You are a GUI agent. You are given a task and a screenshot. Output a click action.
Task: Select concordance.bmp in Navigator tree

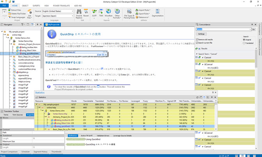pos(26,63)
